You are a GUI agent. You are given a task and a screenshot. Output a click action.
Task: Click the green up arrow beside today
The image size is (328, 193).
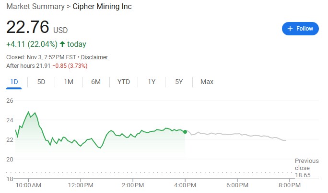(x=62, y=44)
